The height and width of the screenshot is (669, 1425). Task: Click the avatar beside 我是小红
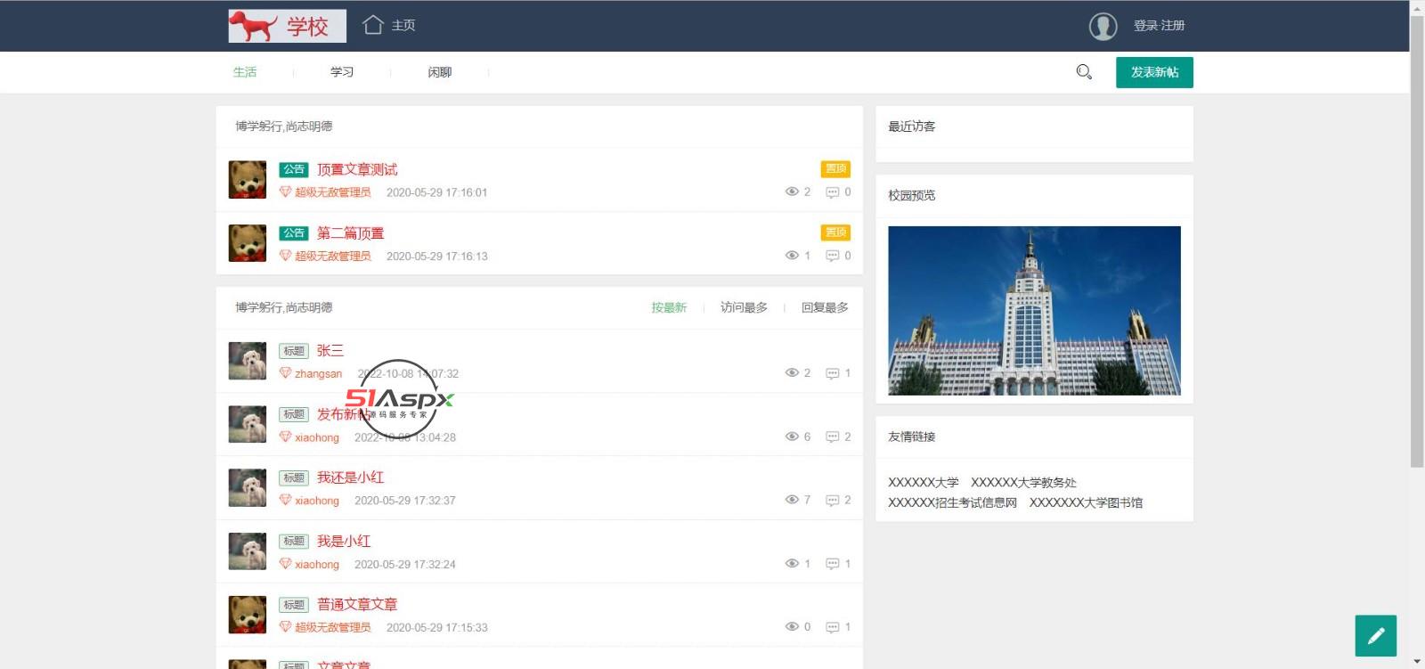pos(248,551)
